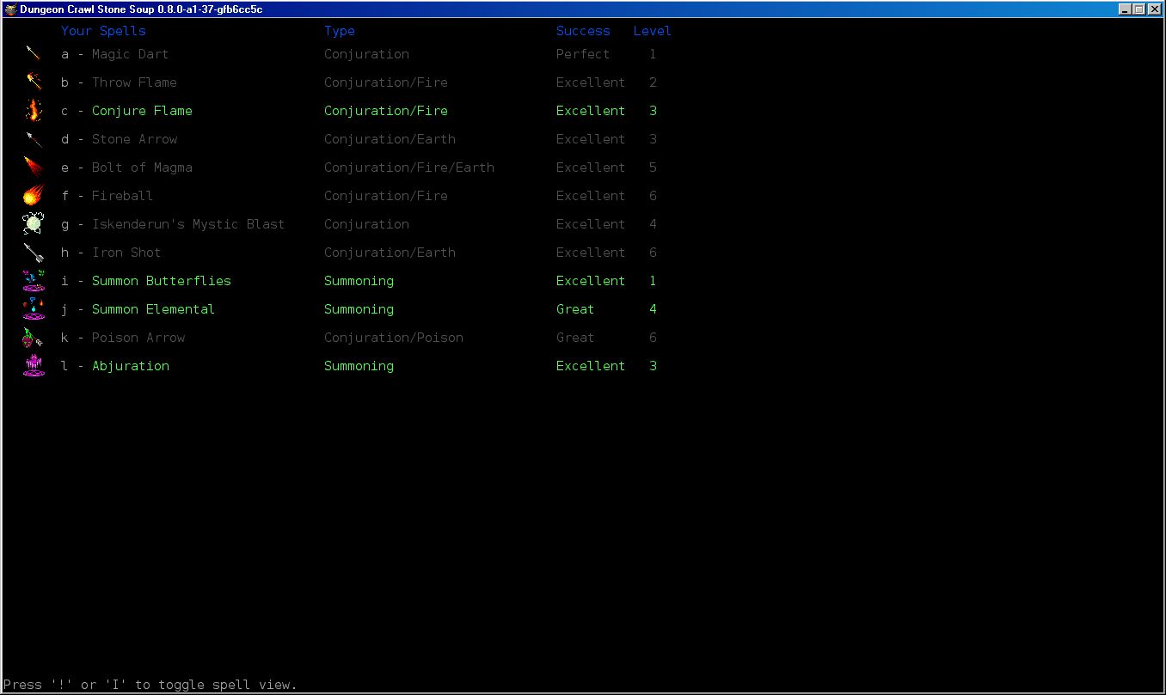Image resolution: width=1166 pixels, height=695 pixels.
Task: Choose spell 'k - Poison Arrow'
Action: [x=122, y=338]
